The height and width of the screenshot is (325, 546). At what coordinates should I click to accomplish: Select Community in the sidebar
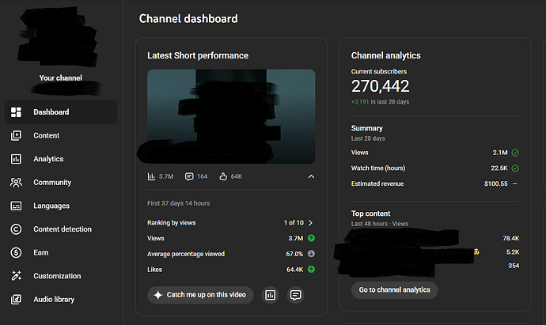(61, 183)
